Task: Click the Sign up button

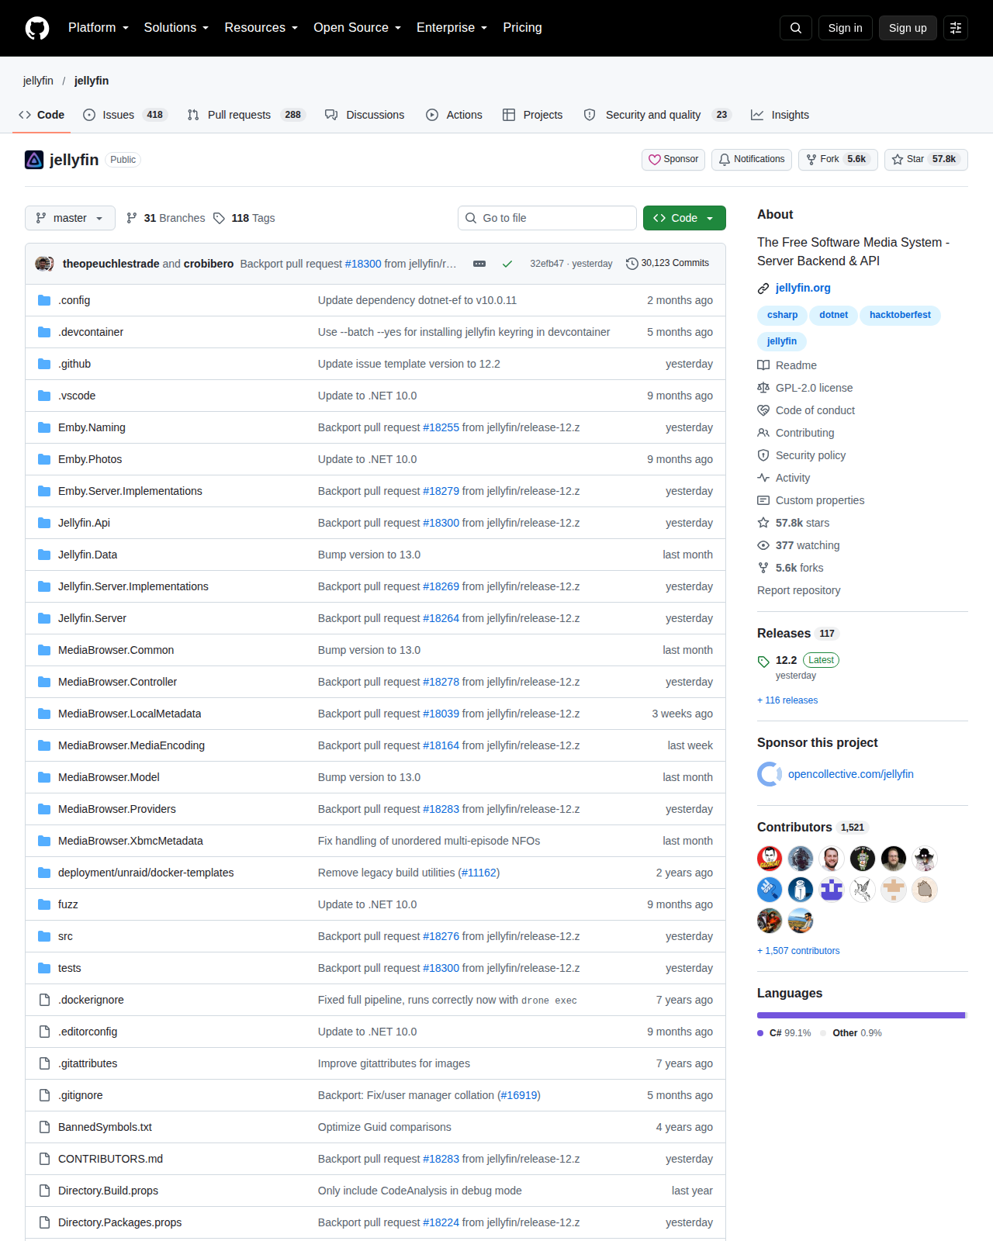Action: 908,28
